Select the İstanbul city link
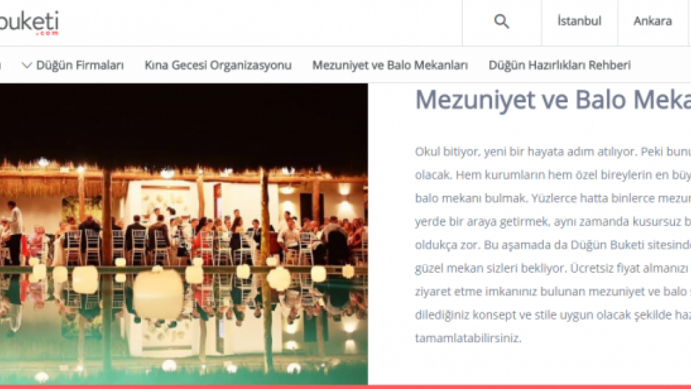 [579, 21]
